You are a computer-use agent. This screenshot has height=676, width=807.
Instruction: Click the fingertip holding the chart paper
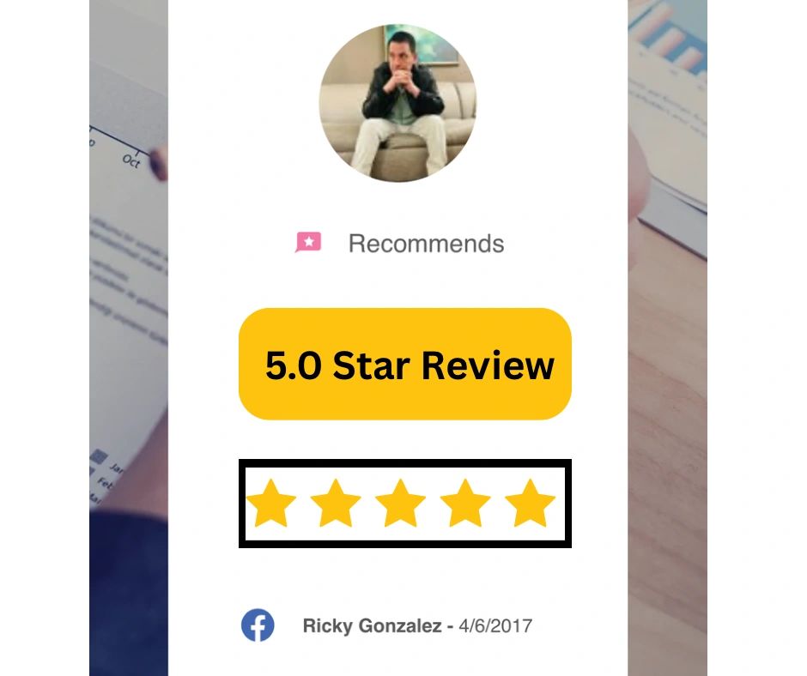coord(159,162)
